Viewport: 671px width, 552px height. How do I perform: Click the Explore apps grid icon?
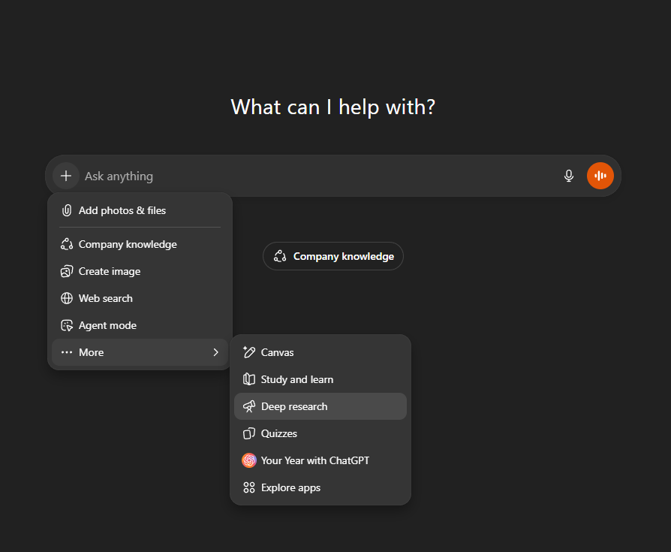click(248, 487)
